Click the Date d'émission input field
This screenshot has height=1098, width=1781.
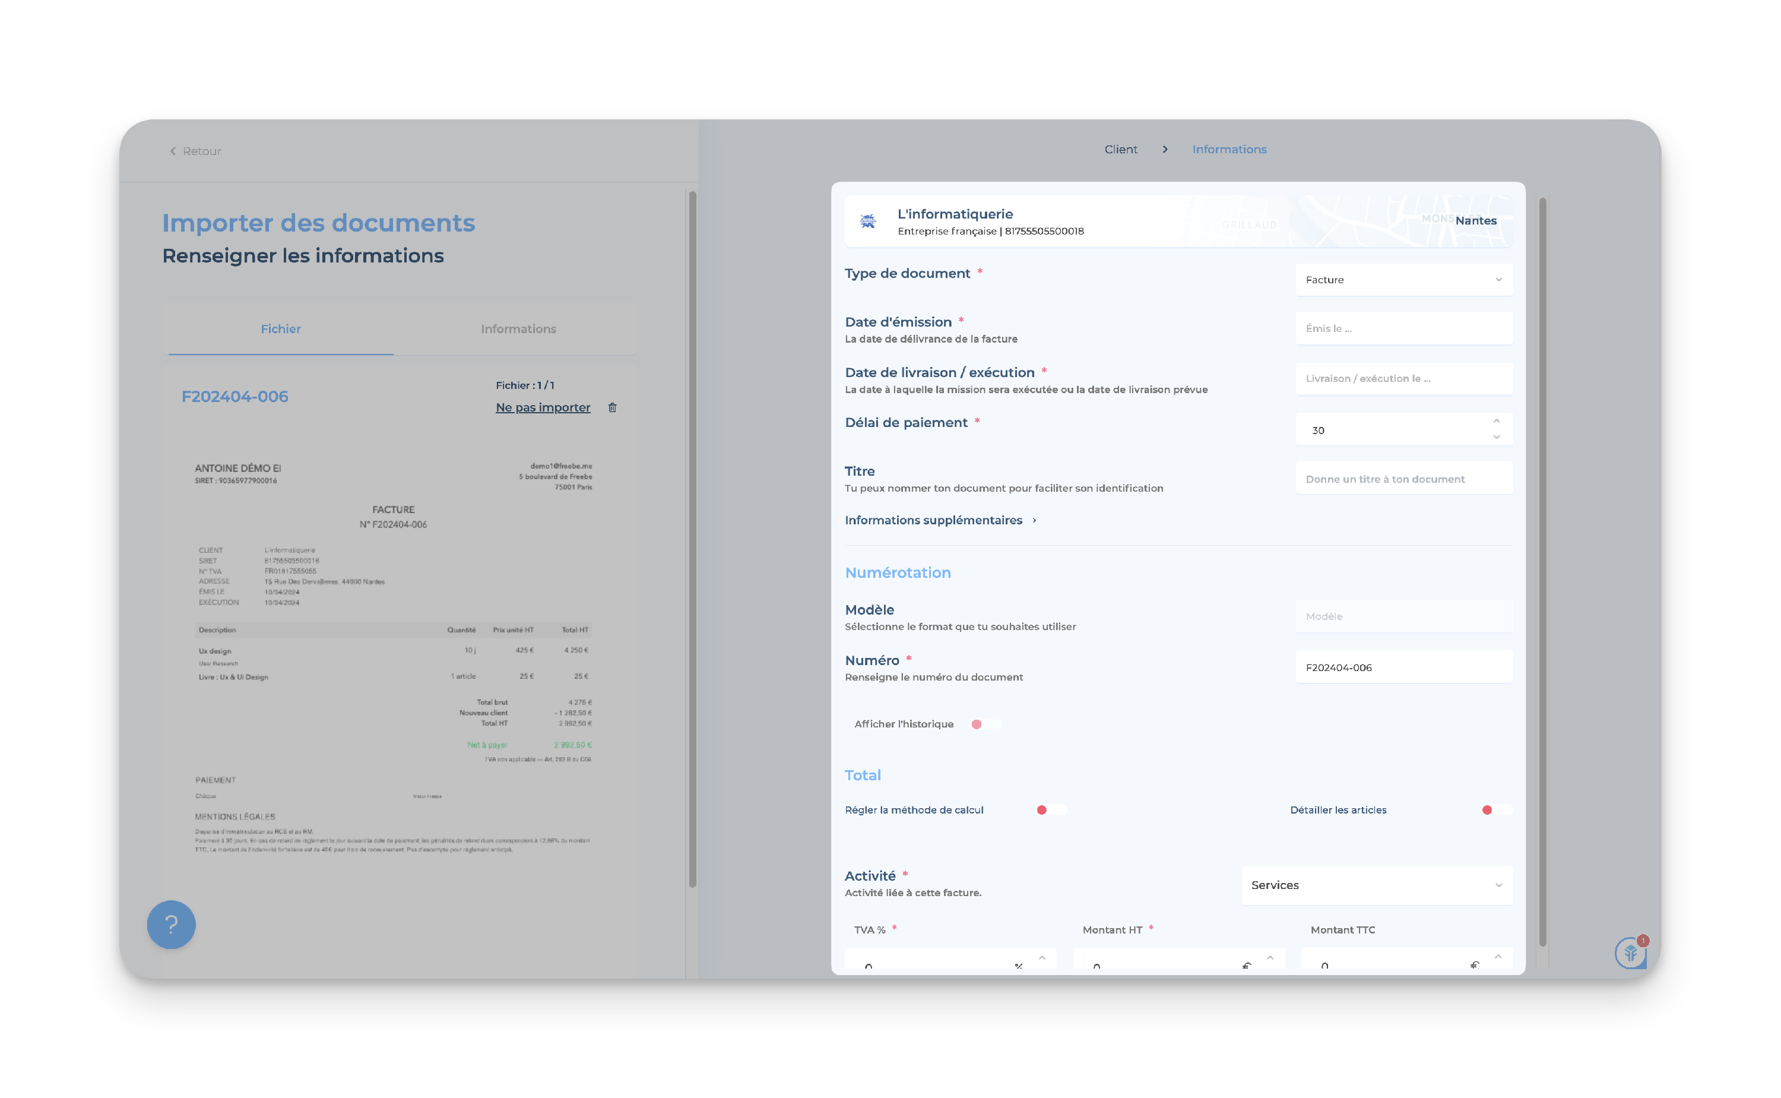pos(1403,329)
